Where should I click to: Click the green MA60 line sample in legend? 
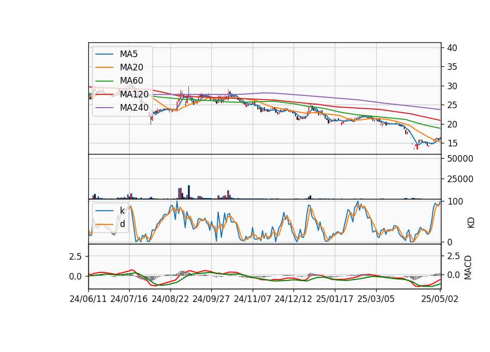104,81
